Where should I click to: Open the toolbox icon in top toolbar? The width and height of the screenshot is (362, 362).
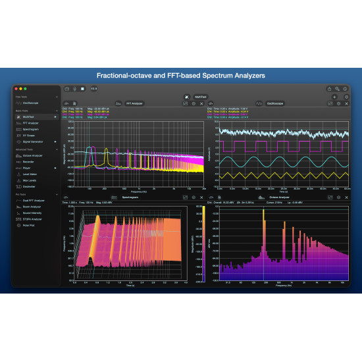tap(67, 89)
